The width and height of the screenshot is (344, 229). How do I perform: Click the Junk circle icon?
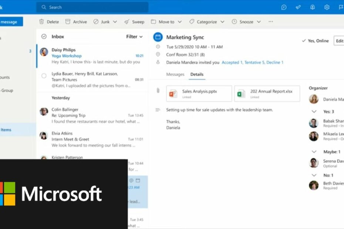tap(96, 21)
